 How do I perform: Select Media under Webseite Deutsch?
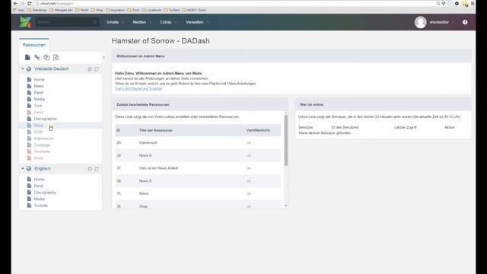39,99
